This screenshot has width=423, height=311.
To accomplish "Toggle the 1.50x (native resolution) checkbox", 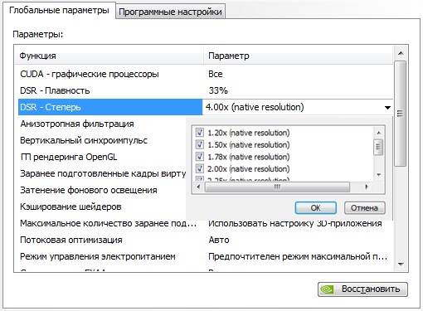I will pyautogui.click(x=200, y=144).
